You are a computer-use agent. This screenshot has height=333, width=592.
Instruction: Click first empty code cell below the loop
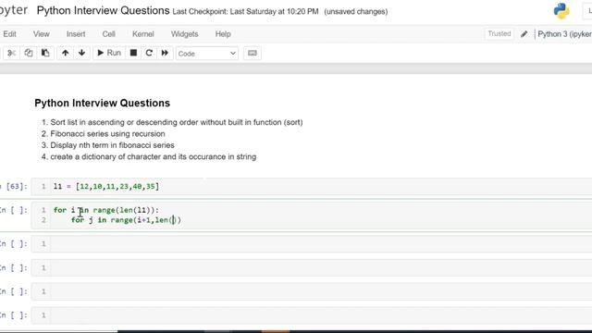click(312, 244)
